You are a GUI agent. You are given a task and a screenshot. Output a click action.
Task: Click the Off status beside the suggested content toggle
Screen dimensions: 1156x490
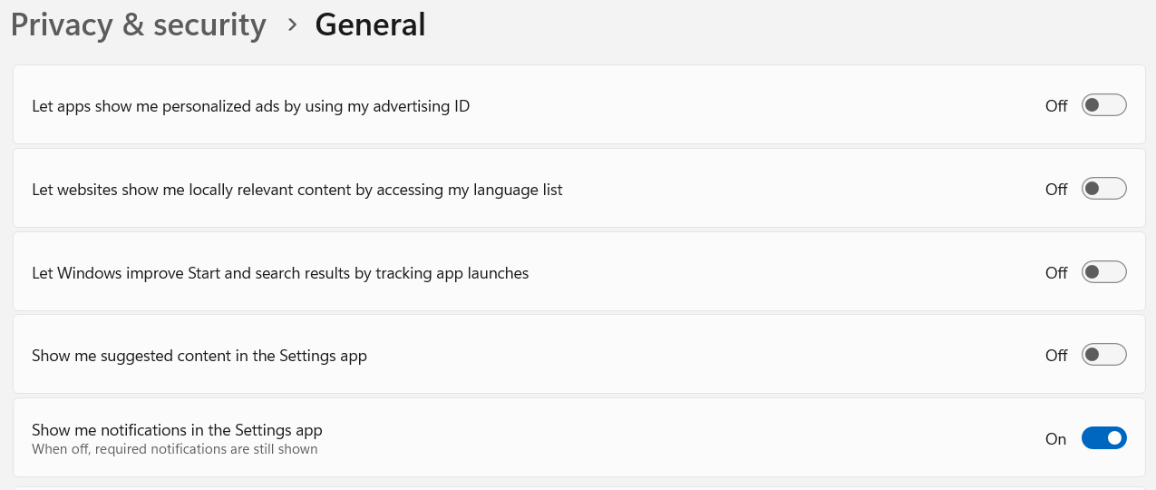point(1056,356)
